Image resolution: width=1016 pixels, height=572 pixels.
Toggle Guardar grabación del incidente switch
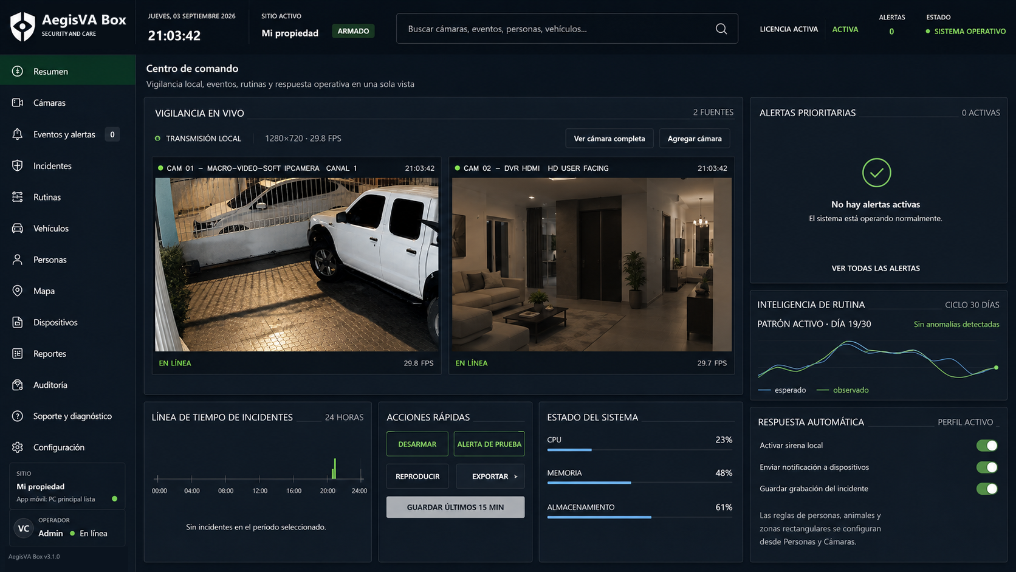[987, 489]
